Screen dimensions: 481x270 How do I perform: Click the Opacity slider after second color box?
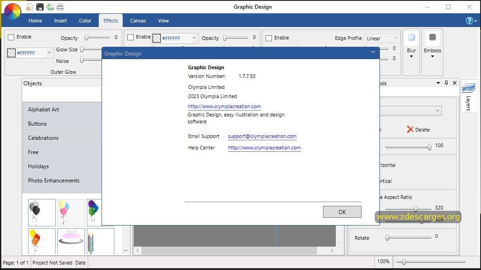(236, 37)
